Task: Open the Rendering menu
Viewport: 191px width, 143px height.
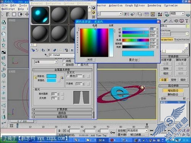Action: coord(154,5)
